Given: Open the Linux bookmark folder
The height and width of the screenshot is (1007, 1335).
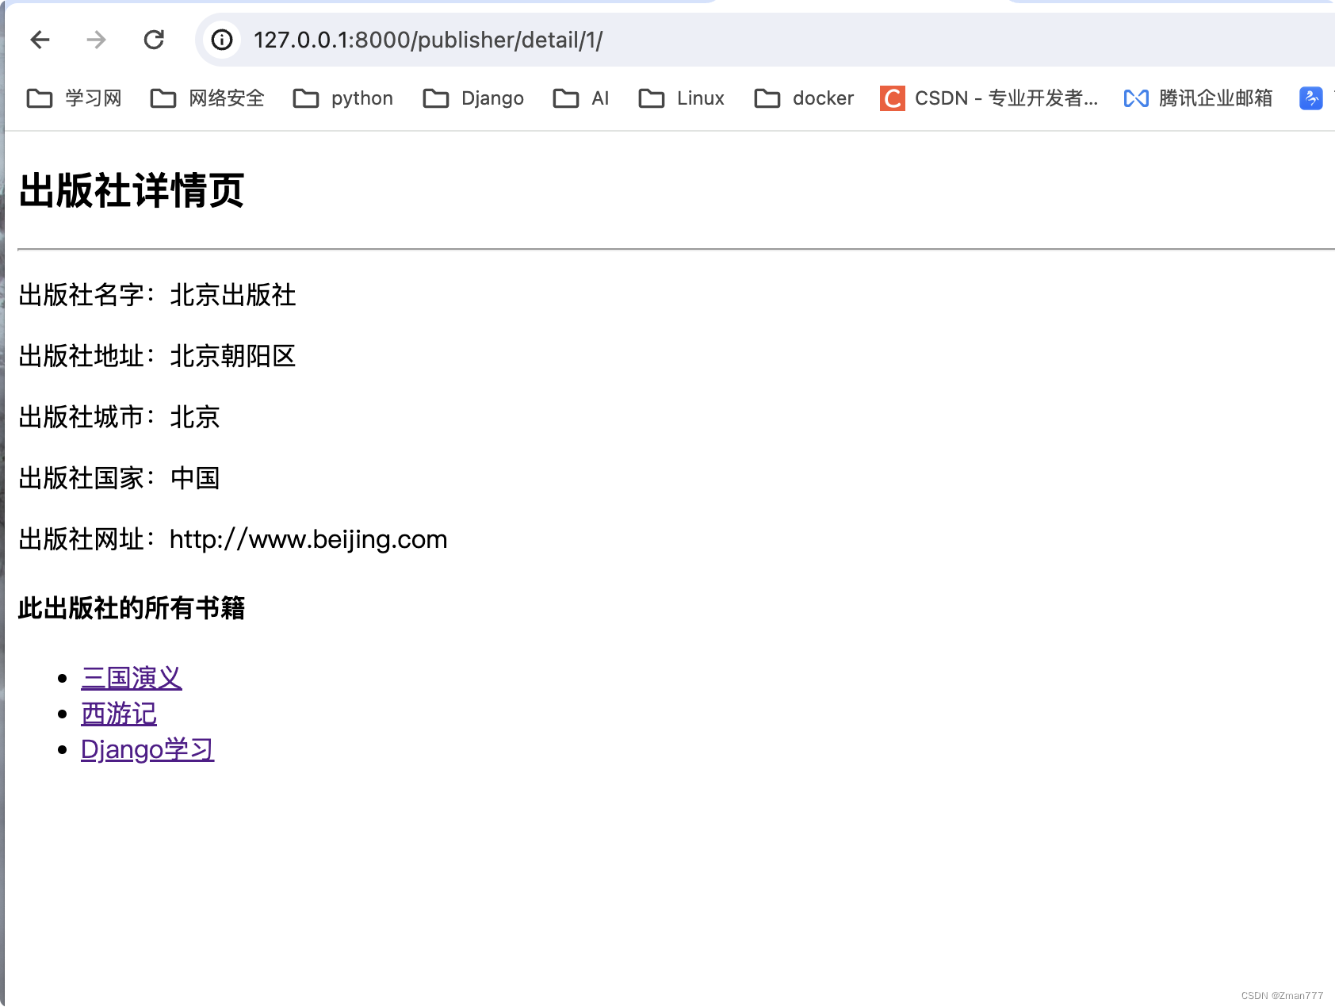Looking at the screenshot, I should click(681, 98).
